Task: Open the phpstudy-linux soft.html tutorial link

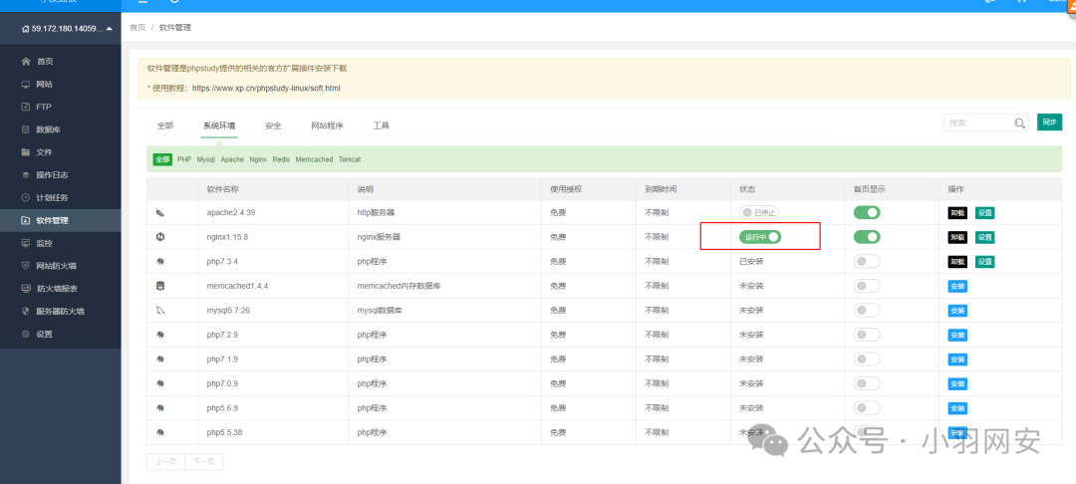Action: coord(266,89)
